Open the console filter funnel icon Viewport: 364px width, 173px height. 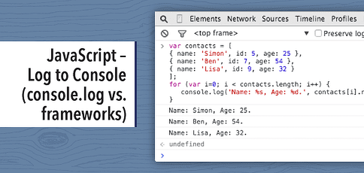click(182, 33)
